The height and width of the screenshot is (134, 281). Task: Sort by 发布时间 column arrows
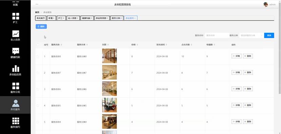(166, 45)
